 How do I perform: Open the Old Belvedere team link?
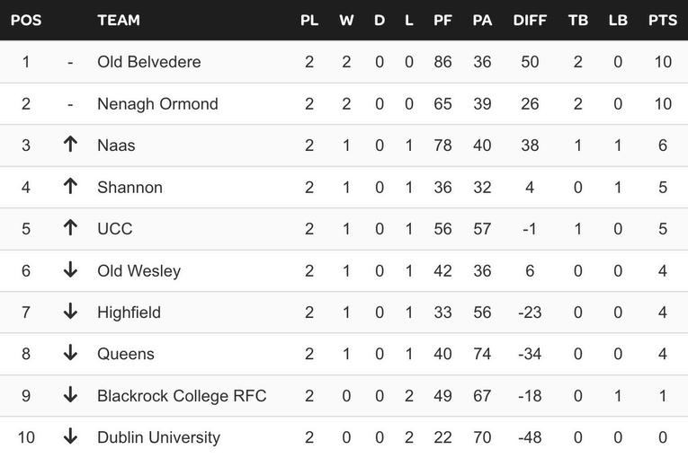click(x=149, y=62)
